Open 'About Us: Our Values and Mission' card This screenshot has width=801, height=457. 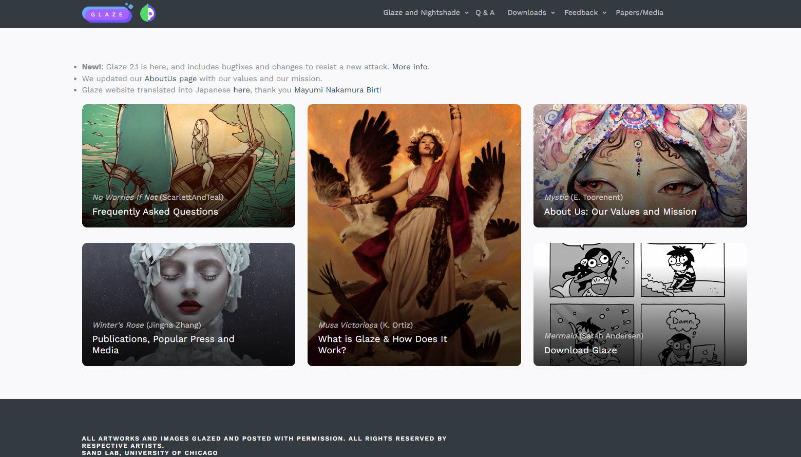coord(640,166)
